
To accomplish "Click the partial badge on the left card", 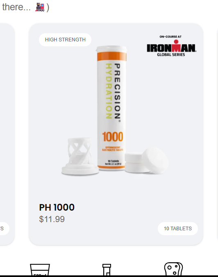I will pos(4,229).
